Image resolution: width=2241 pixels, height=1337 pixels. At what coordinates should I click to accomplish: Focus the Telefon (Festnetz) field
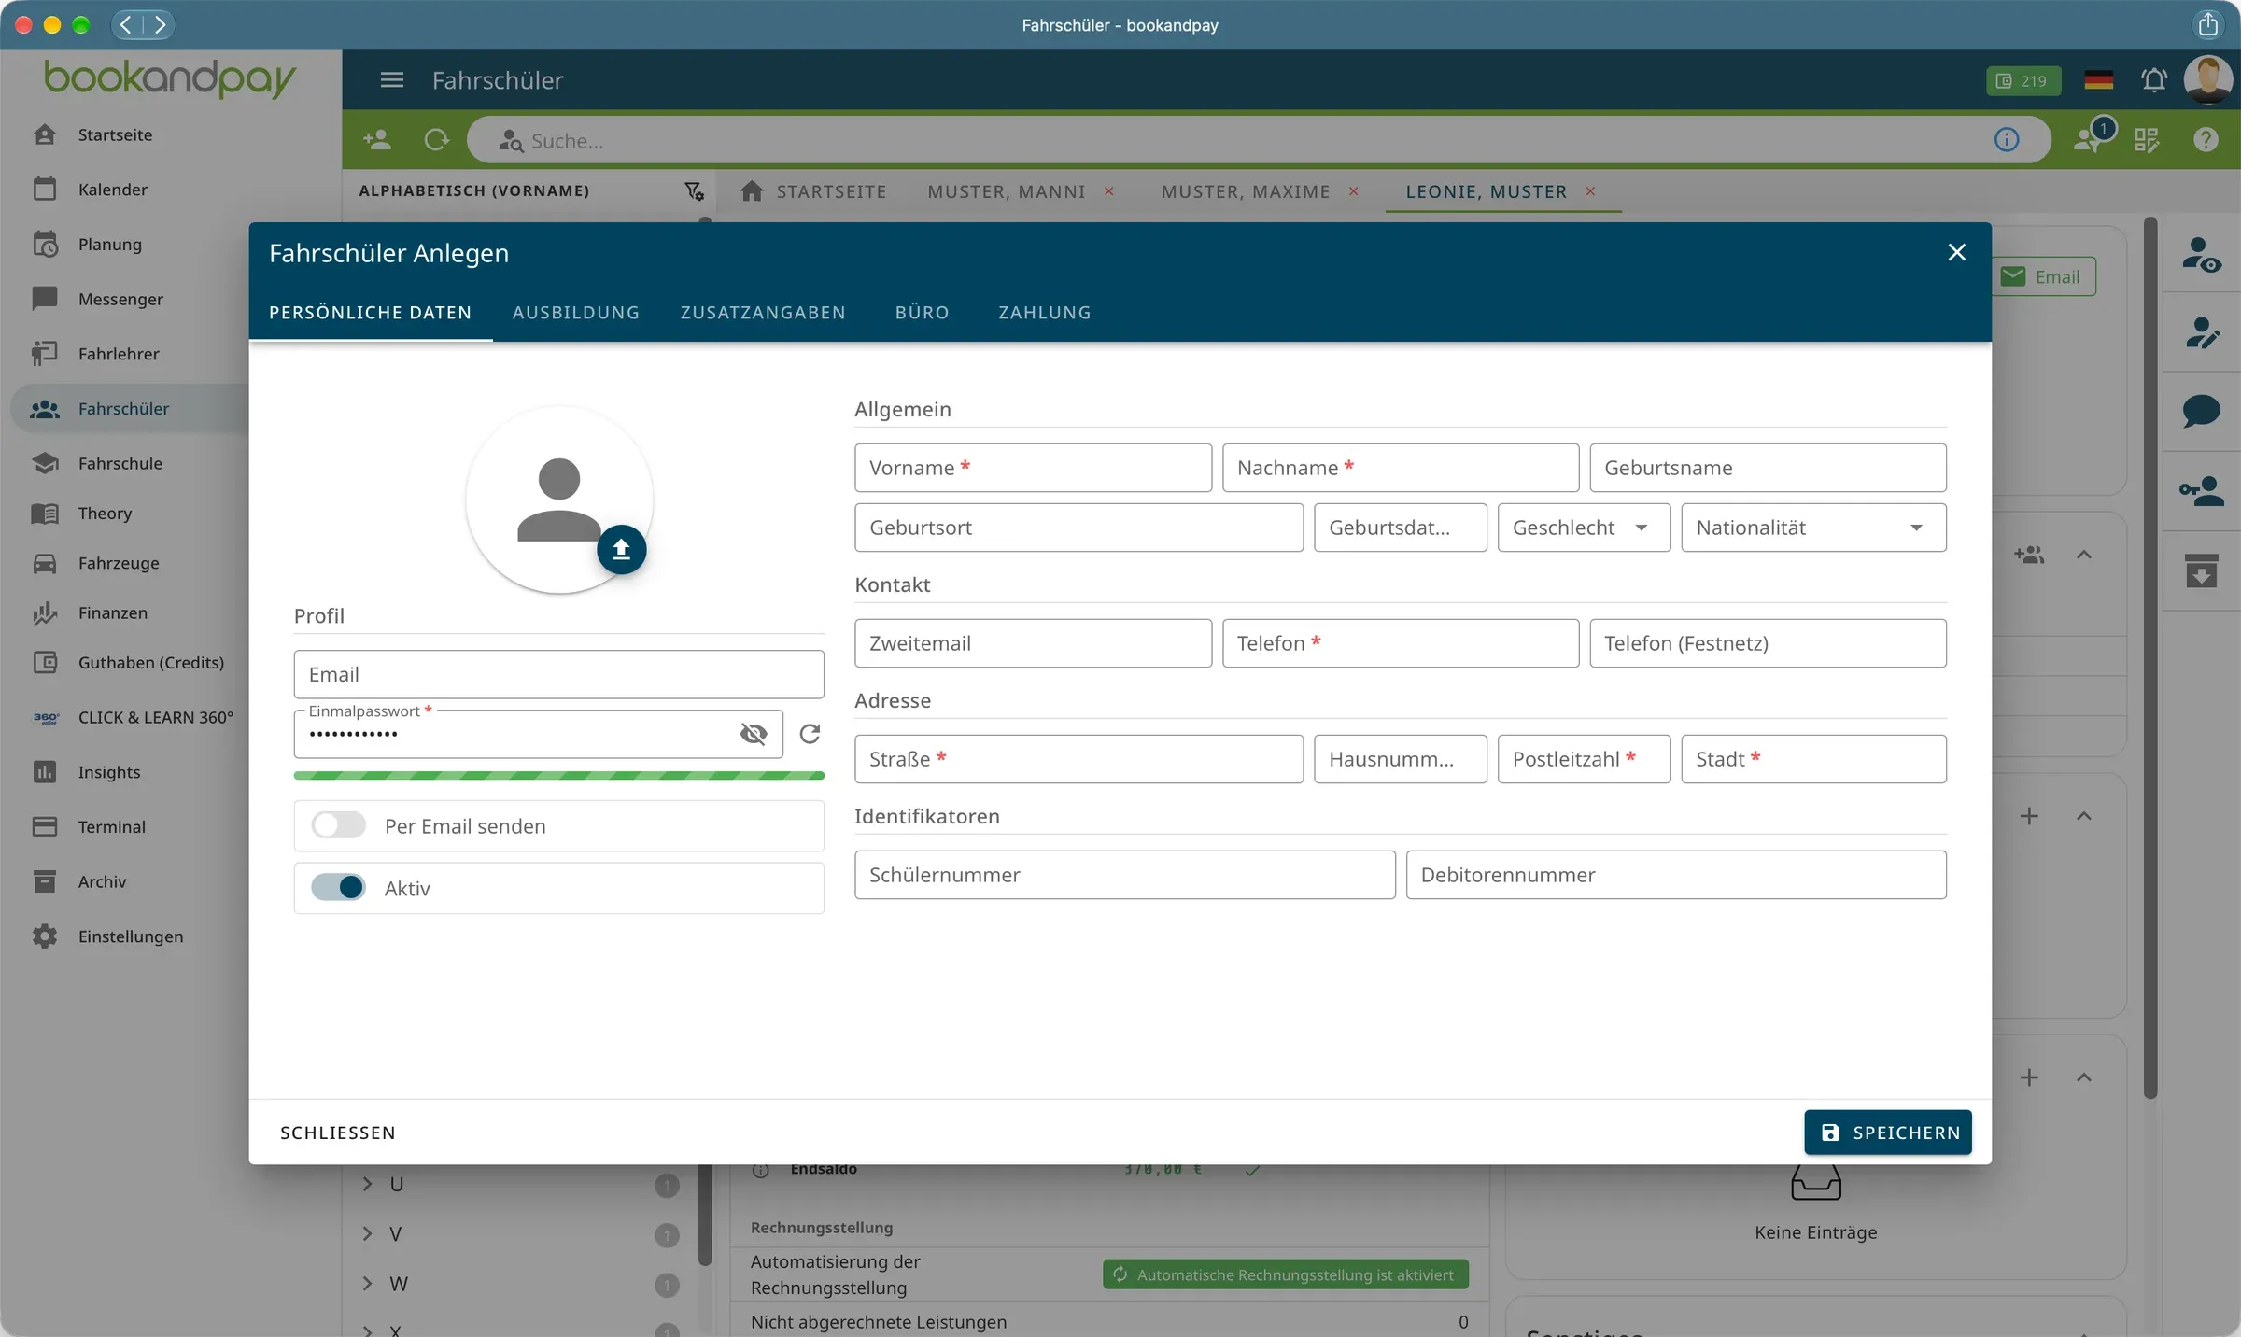tap(1768, 643)
